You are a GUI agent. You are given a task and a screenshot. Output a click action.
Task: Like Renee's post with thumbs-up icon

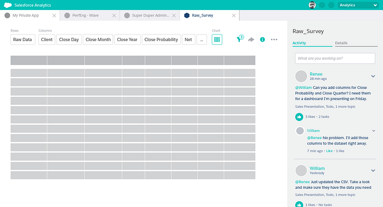[299, 117]
